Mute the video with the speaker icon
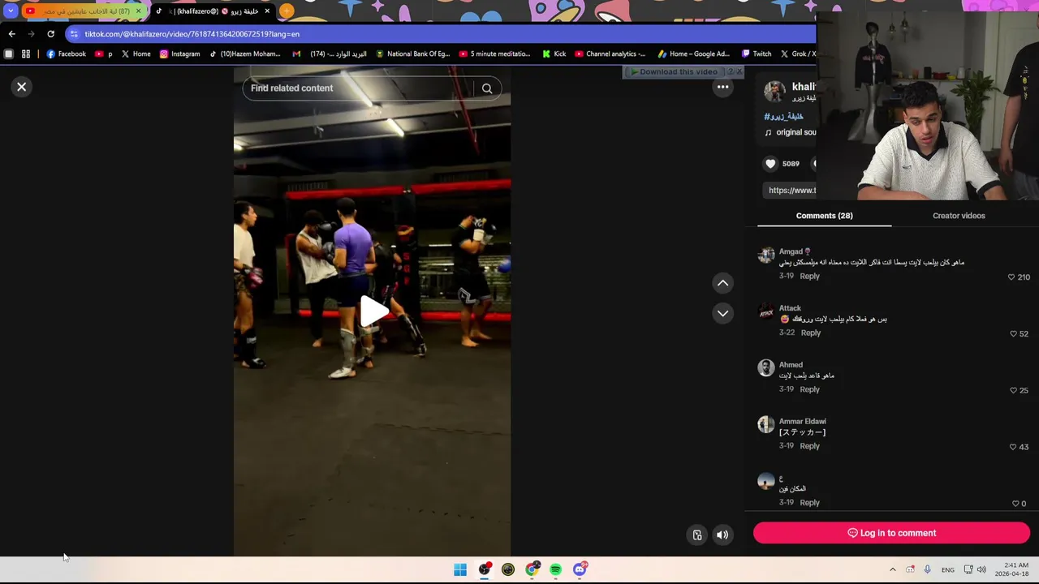Image resolution: width=1039 pixels, height=584 pixels. 722,535
